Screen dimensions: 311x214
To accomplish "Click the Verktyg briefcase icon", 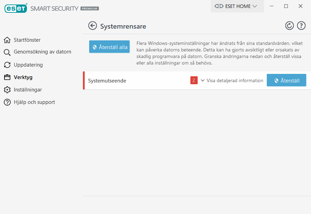I will 7,77.
